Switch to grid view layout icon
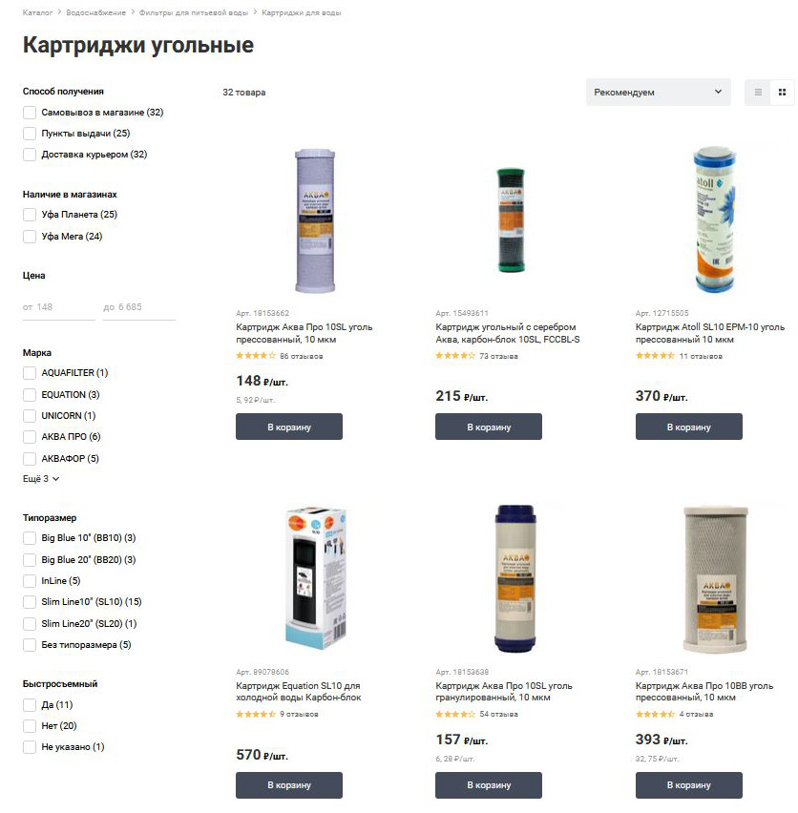The height and width of the screenshot is (813, 798). (782, 93)
